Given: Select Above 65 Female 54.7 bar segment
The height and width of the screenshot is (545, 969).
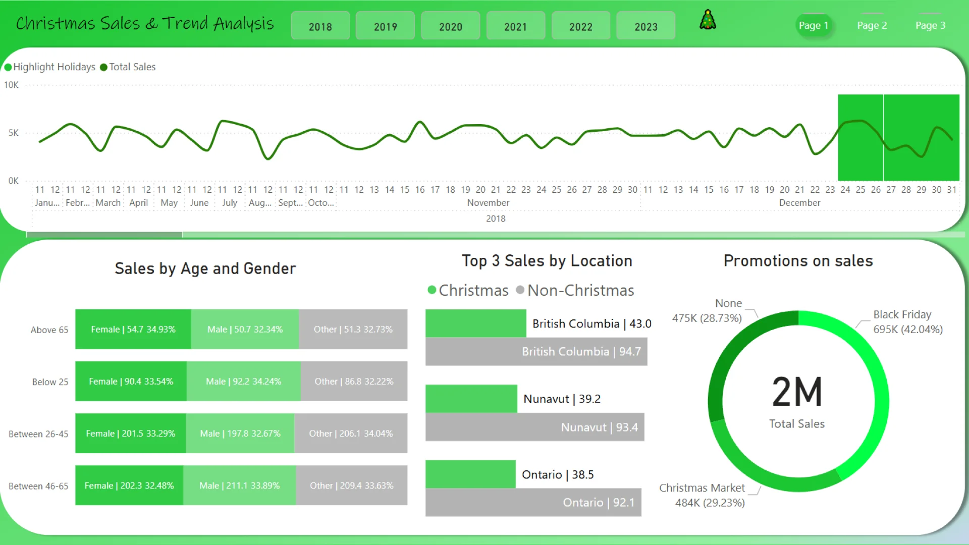Looking at the screenshot, I should (133, 329).
